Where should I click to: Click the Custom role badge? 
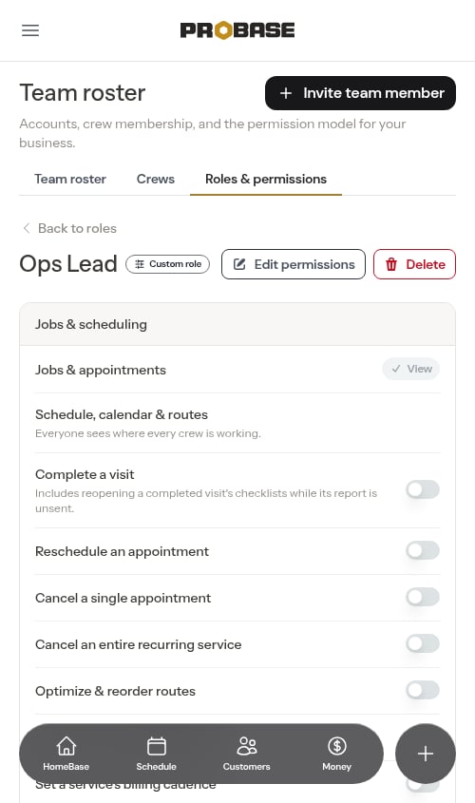point(168,264)
